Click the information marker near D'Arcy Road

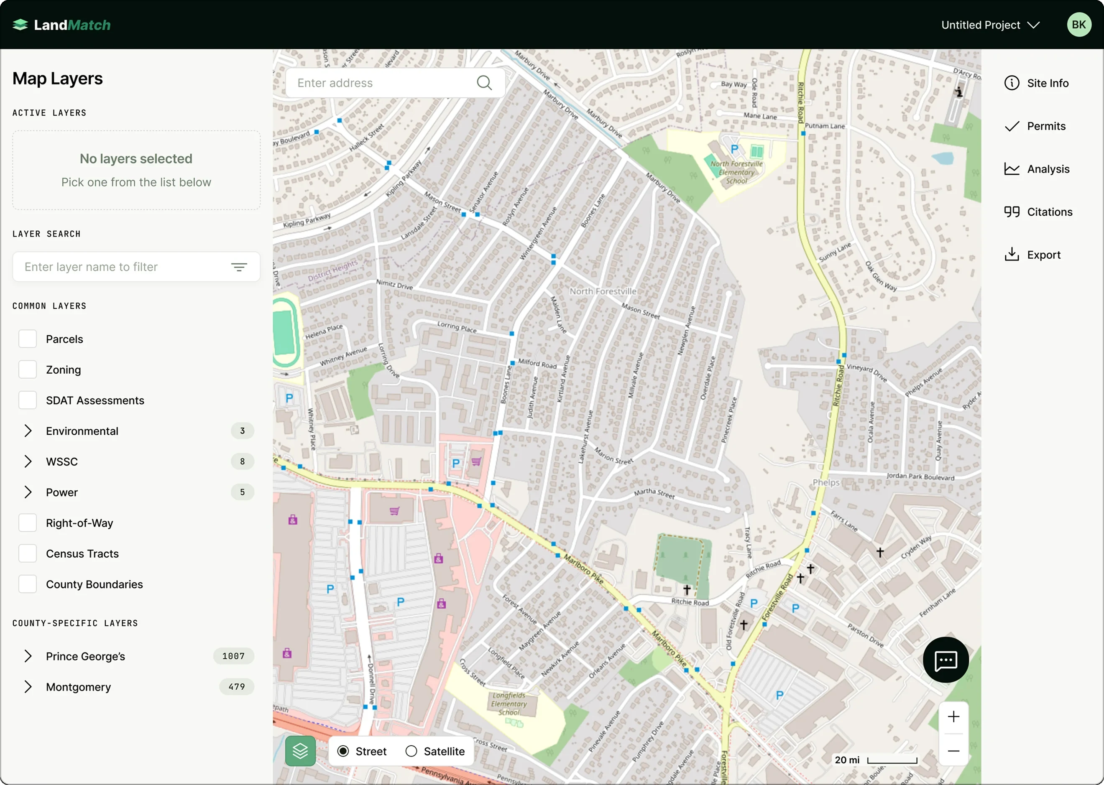tap(958, 92)
